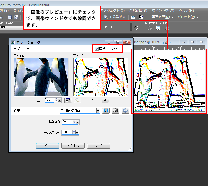Open the 詳細(D) slider dropdown
Screen dimensions: 208x186
pyautogui.click(x=78, y=122)
